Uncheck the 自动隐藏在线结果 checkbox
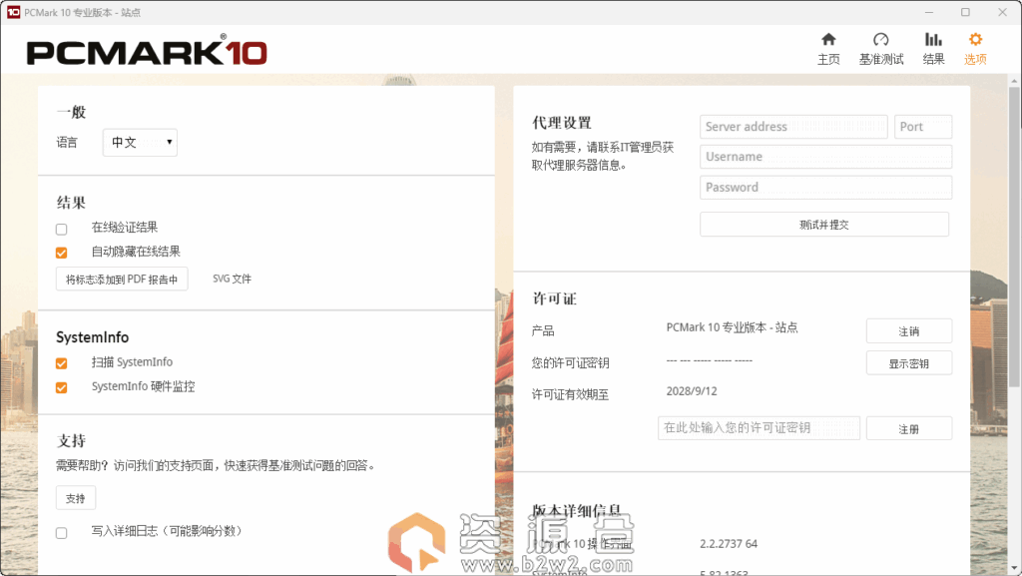Screen dimensions: 1022x576 [62, 253]
